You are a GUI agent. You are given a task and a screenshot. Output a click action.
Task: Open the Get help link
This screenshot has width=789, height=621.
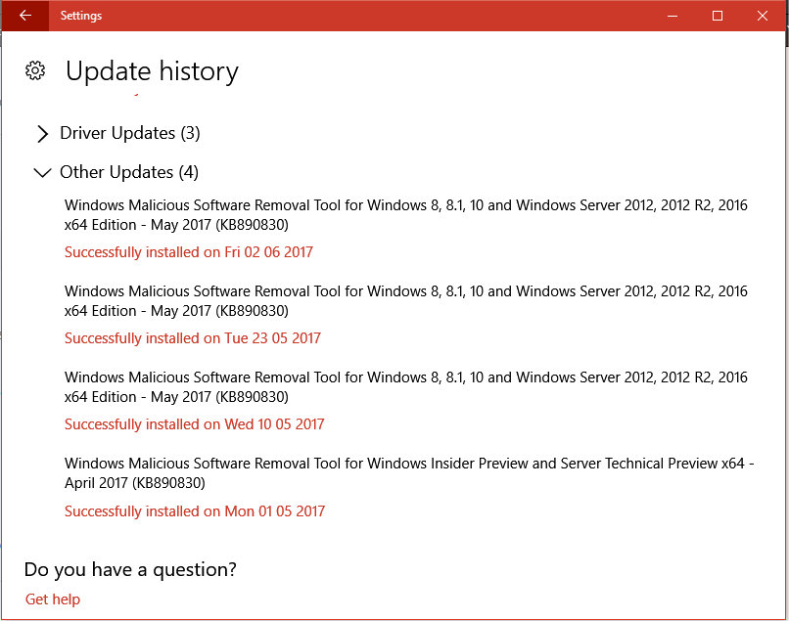tap(53, 599)
